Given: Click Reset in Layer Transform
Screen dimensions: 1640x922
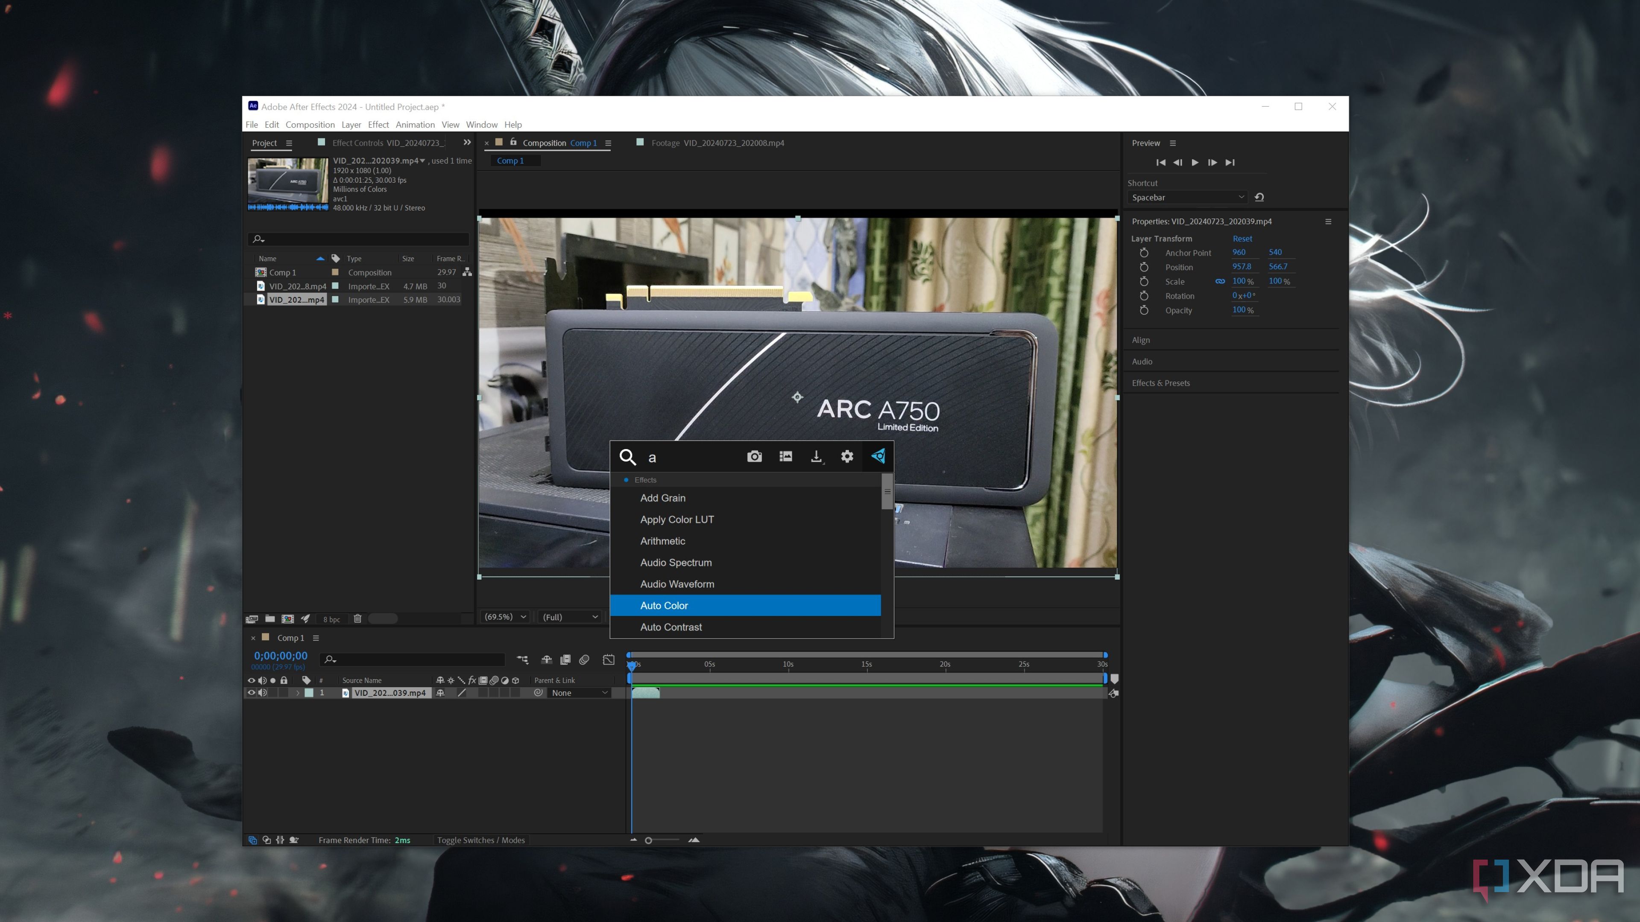Looking at the screenshot, I should [1242, 239].
